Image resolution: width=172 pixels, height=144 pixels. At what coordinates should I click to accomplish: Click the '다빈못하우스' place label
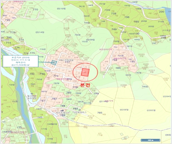click(x=80, y=112)
